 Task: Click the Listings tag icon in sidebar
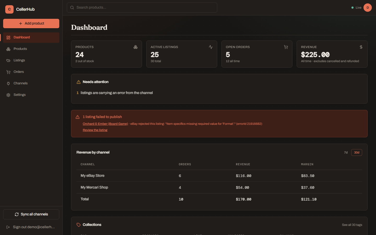tap(8, 61)
